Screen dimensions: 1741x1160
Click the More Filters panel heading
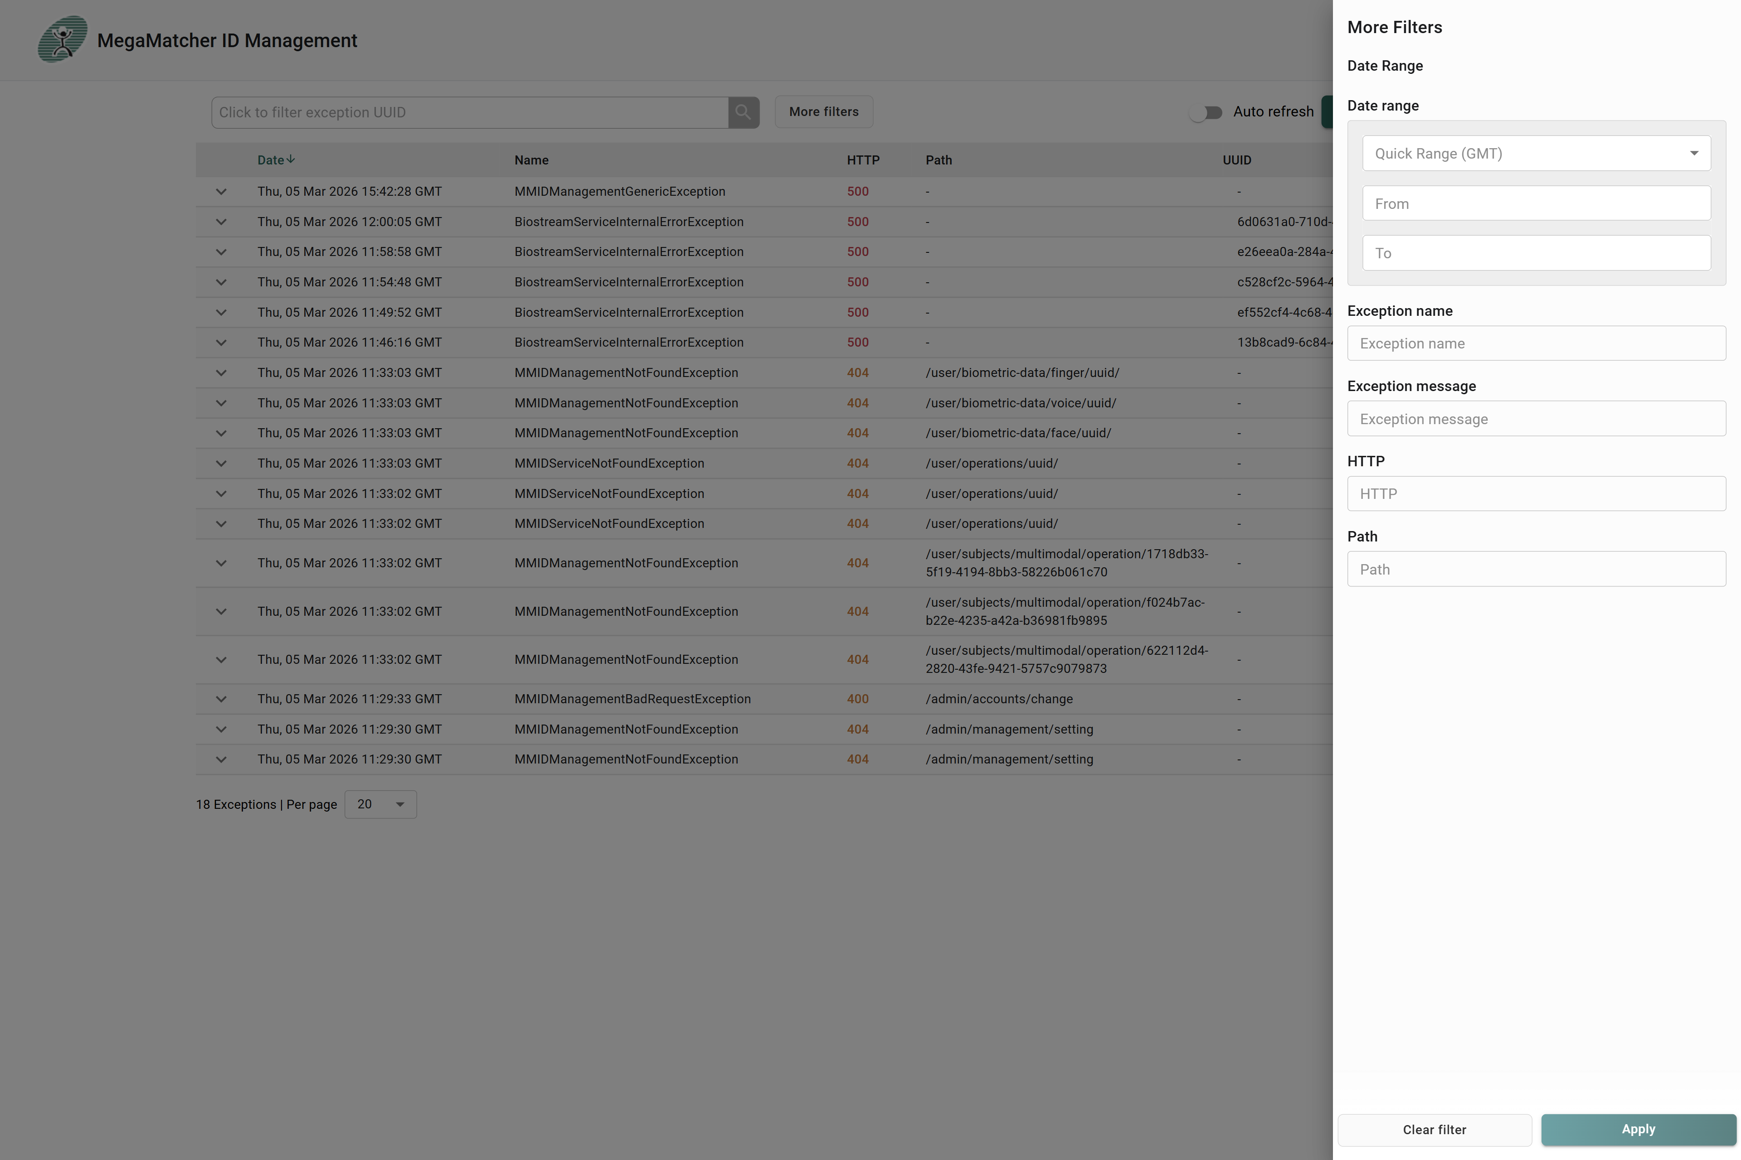click(x=1395, y=27)
